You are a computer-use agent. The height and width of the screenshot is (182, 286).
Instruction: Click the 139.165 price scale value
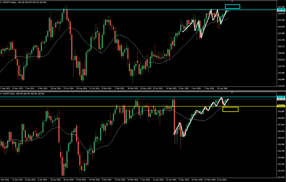281,86
